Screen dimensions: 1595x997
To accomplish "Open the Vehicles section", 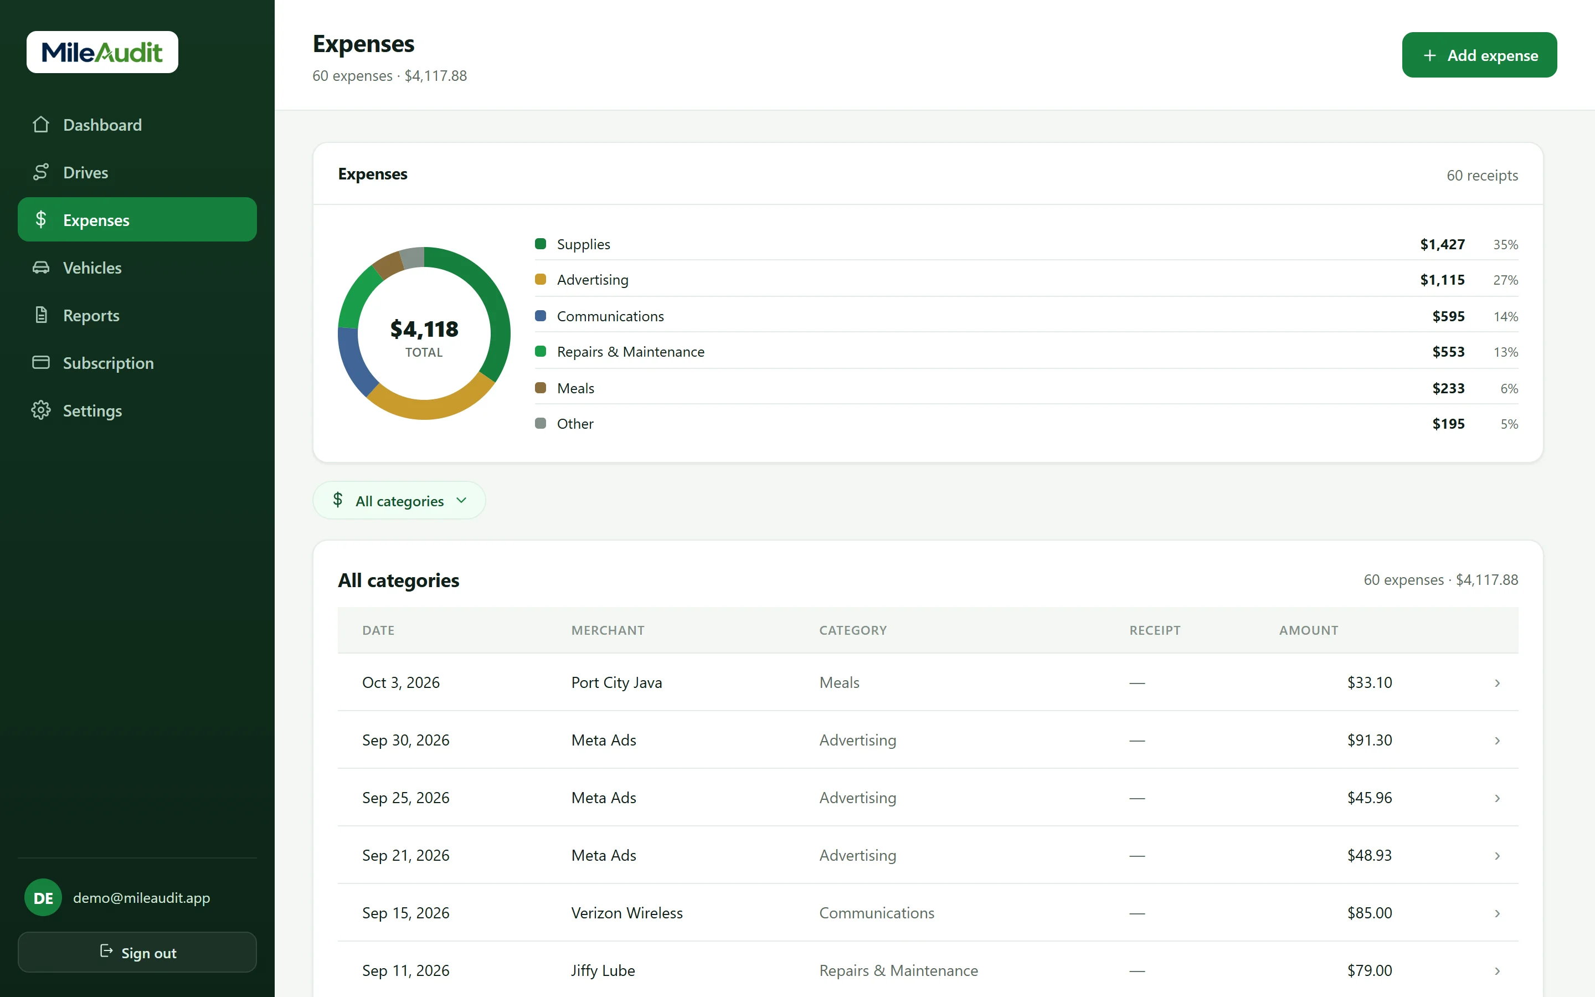I will click(x=137, y=267).
